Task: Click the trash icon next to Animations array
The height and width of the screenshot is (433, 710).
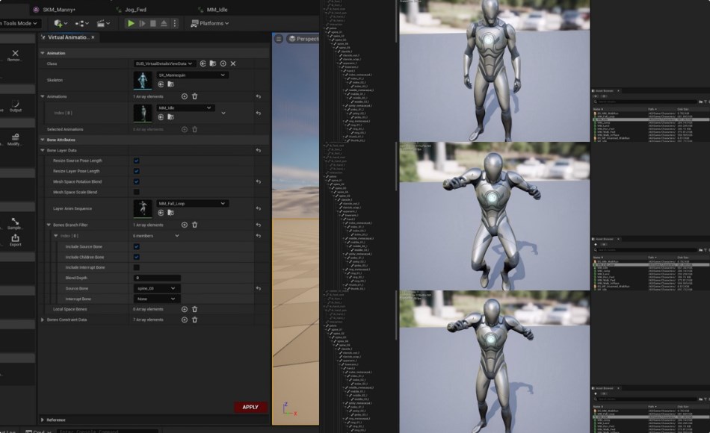Action: coord(195,96)
